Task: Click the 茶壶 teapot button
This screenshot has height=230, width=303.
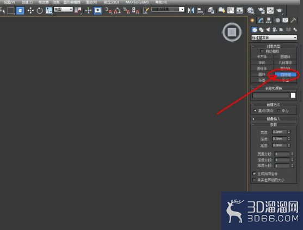Action: pos(262,80)
